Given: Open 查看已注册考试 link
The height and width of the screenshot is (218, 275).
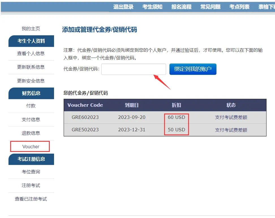Looking at the screenshot, I should coord(31,199).
